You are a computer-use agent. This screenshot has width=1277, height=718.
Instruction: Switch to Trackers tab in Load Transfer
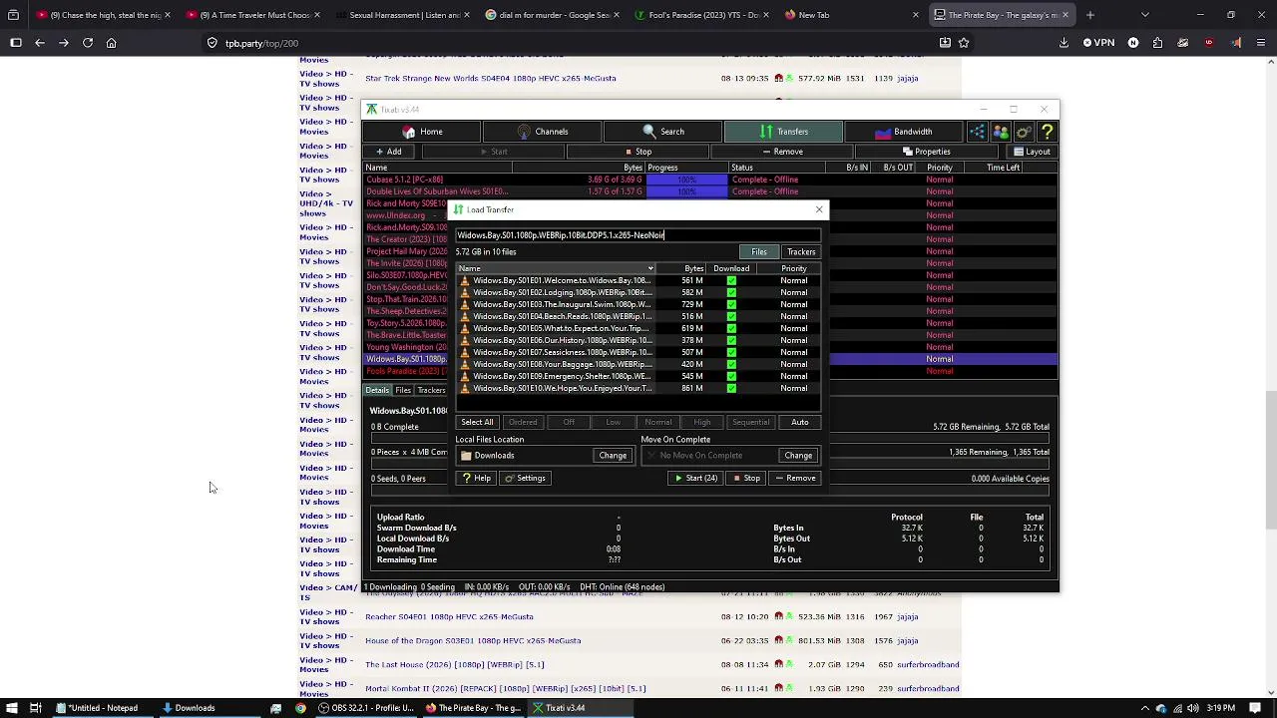tap(801, 252)
